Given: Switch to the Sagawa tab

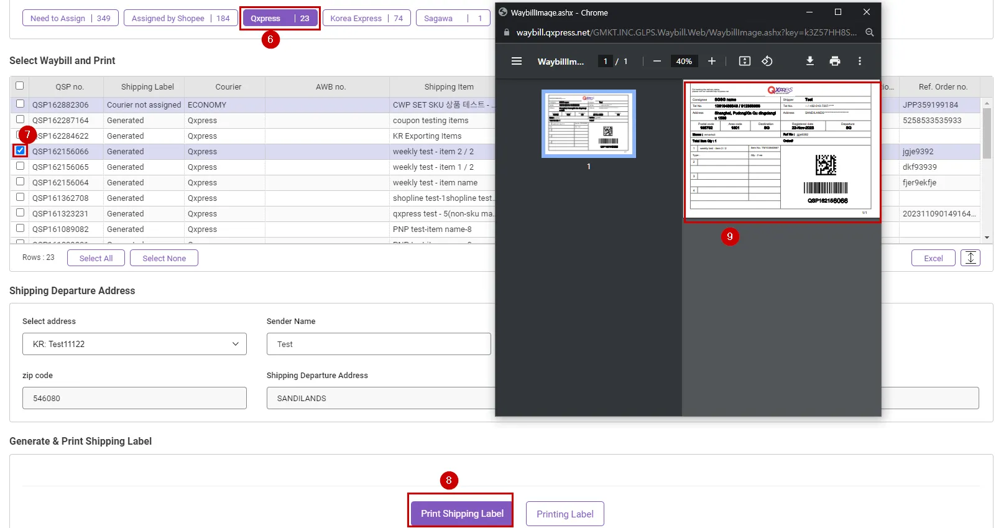Looking at the screenshot, I should pos(453,18).
